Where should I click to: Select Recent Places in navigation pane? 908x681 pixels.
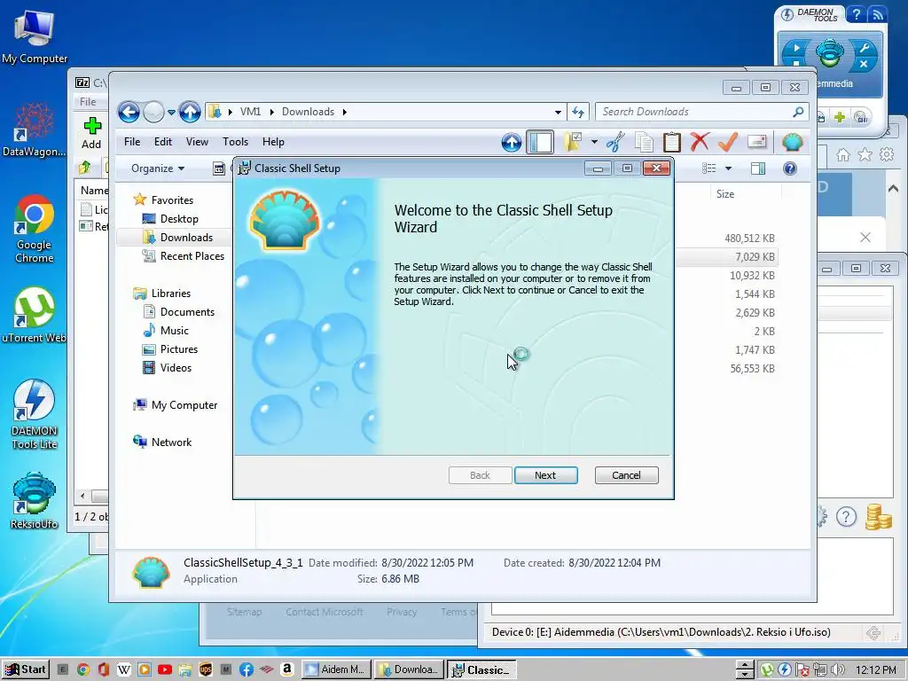(192, 256)
